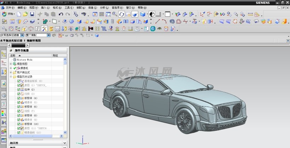Viewport: 290px width, 148px height.
Task: Undo the last action
Action: point(61,14)
